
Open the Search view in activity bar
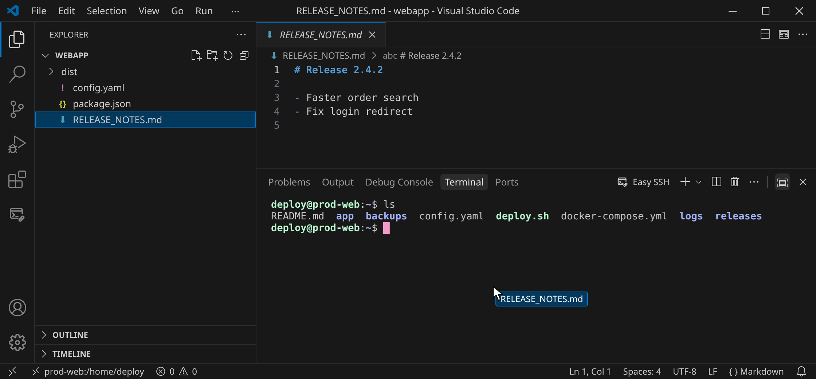pyautogui.click(x=17, y=74)
